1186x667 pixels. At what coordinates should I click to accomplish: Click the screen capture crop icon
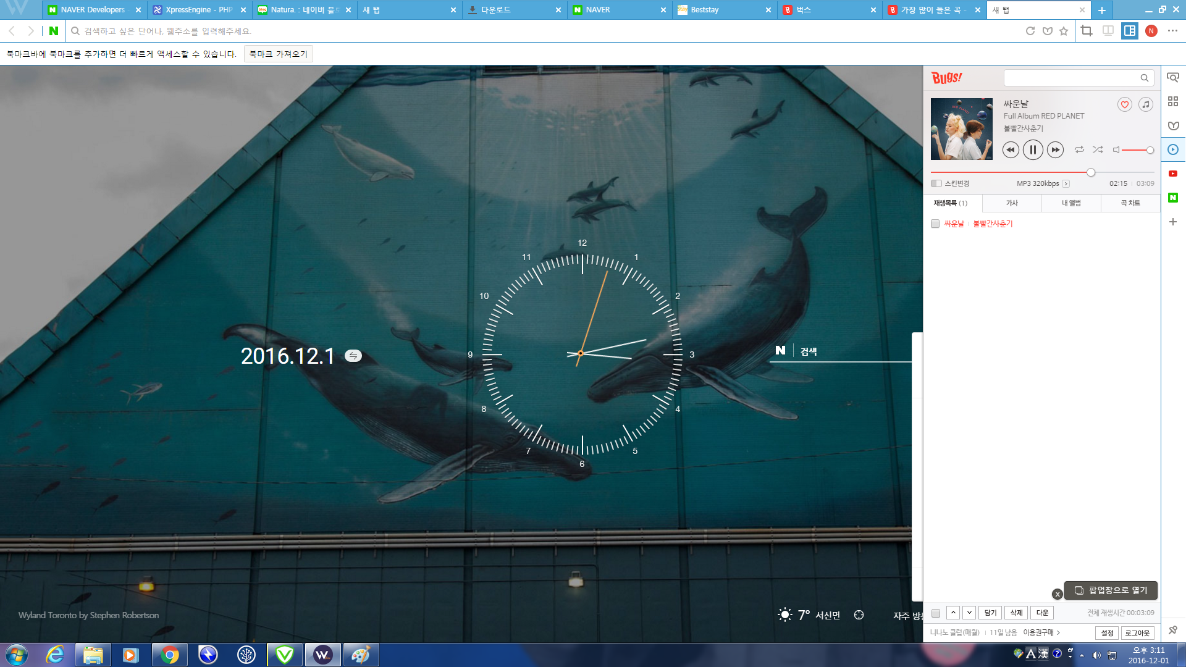click(x=1087, y=31)
